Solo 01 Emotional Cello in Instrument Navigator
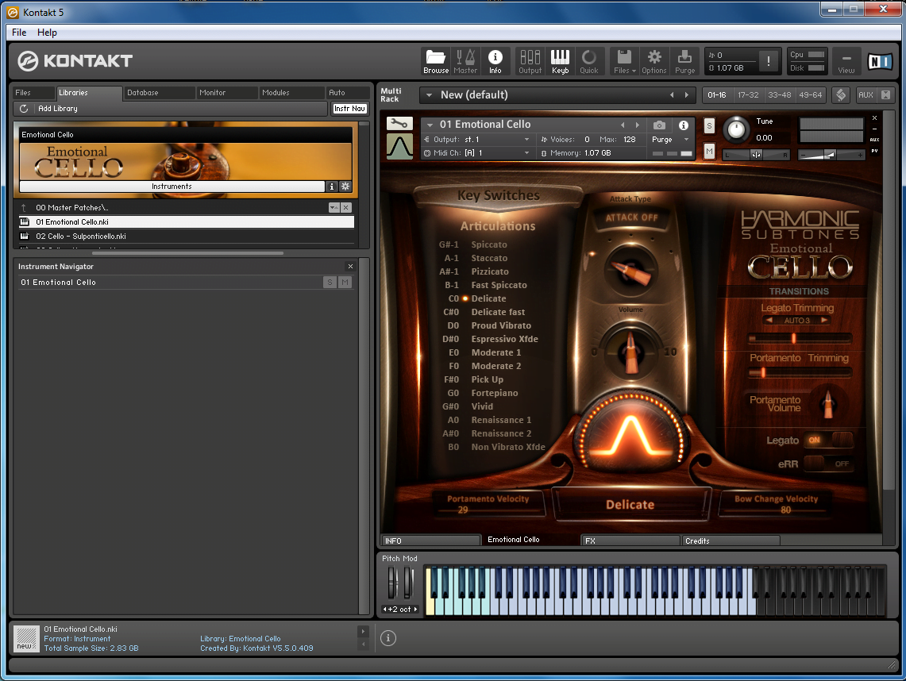This screenshot has height=681, width=906. (x=330, y=283)
